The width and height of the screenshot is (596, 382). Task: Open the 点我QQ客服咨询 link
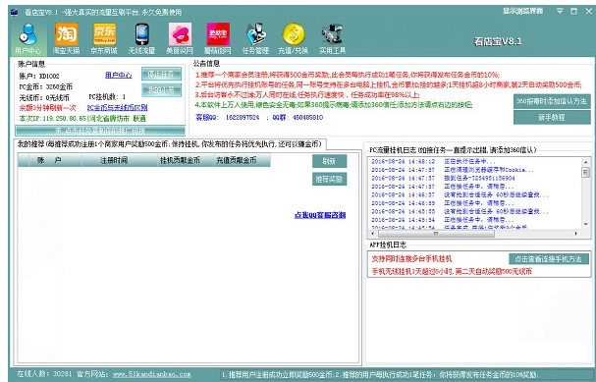pos(320,215)
